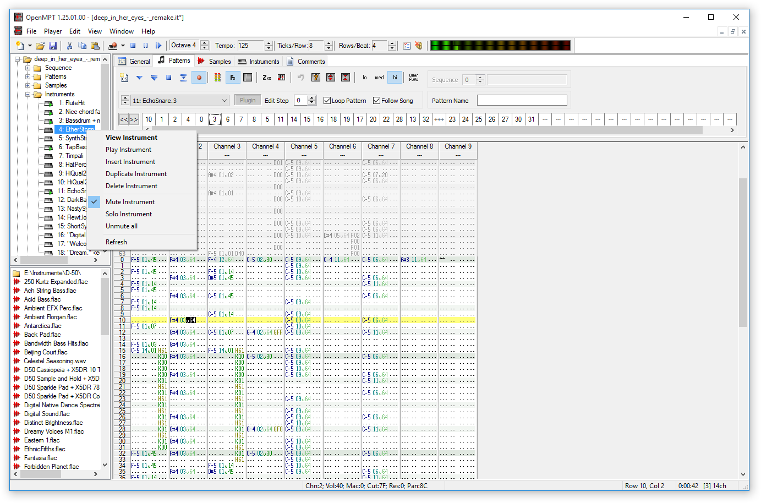The image size is (761, 503).
Task: Create a new pattern from the pattern toolbar
Action: [x=124, y=78]
